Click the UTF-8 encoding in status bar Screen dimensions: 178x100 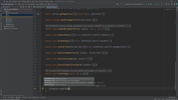[163, 99]
